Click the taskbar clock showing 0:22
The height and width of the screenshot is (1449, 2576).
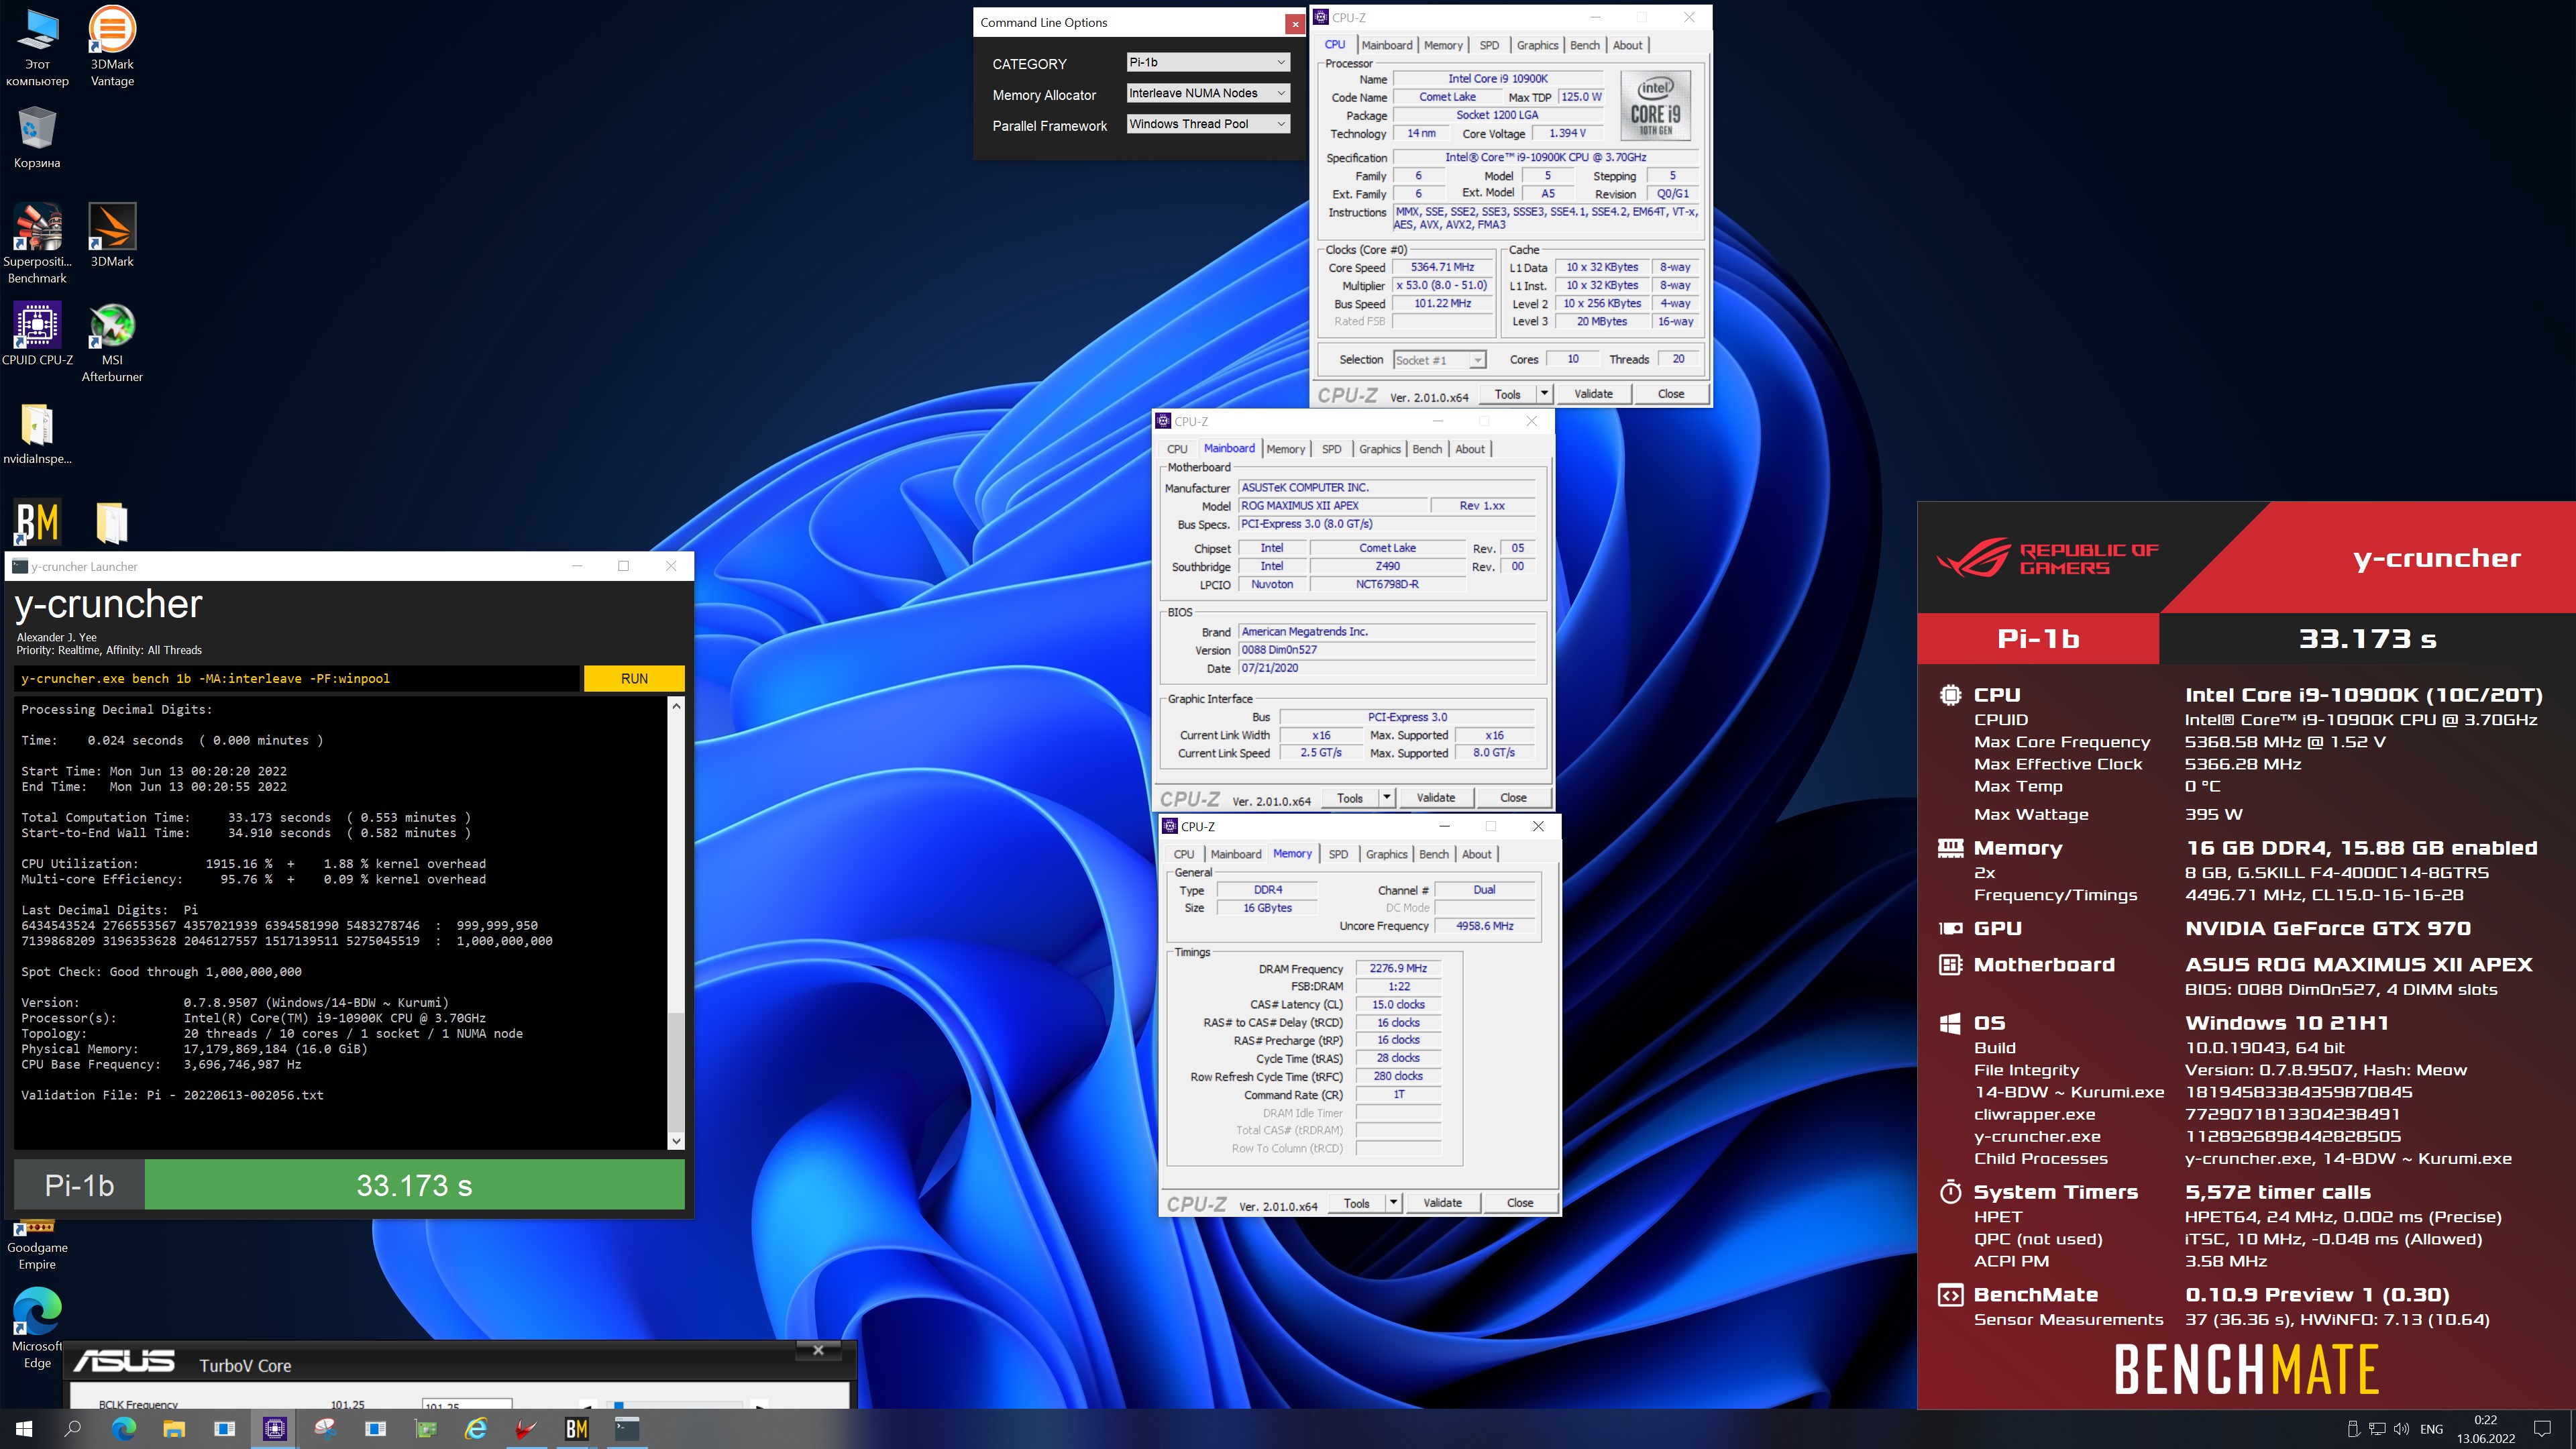2486,1429
